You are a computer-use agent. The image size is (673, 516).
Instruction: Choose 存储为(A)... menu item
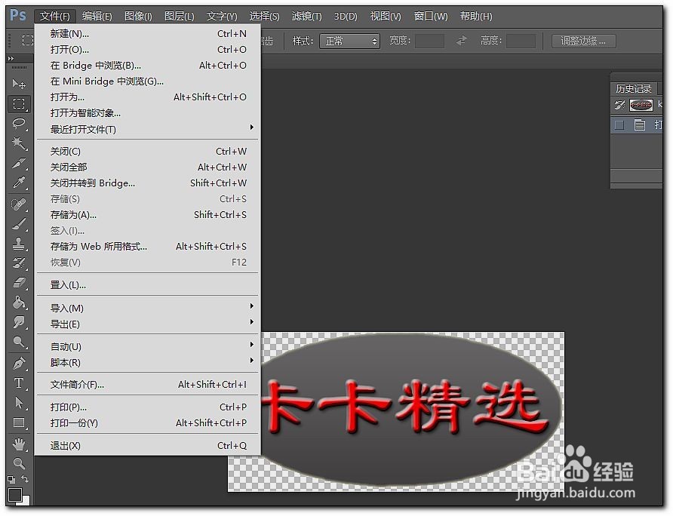pos(148,215)
